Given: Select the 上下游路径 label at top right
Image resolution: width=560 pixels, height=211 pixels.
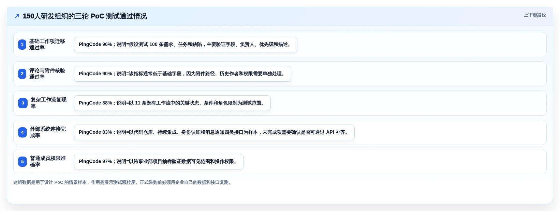Looking at the screenshot, I should 535,15.
